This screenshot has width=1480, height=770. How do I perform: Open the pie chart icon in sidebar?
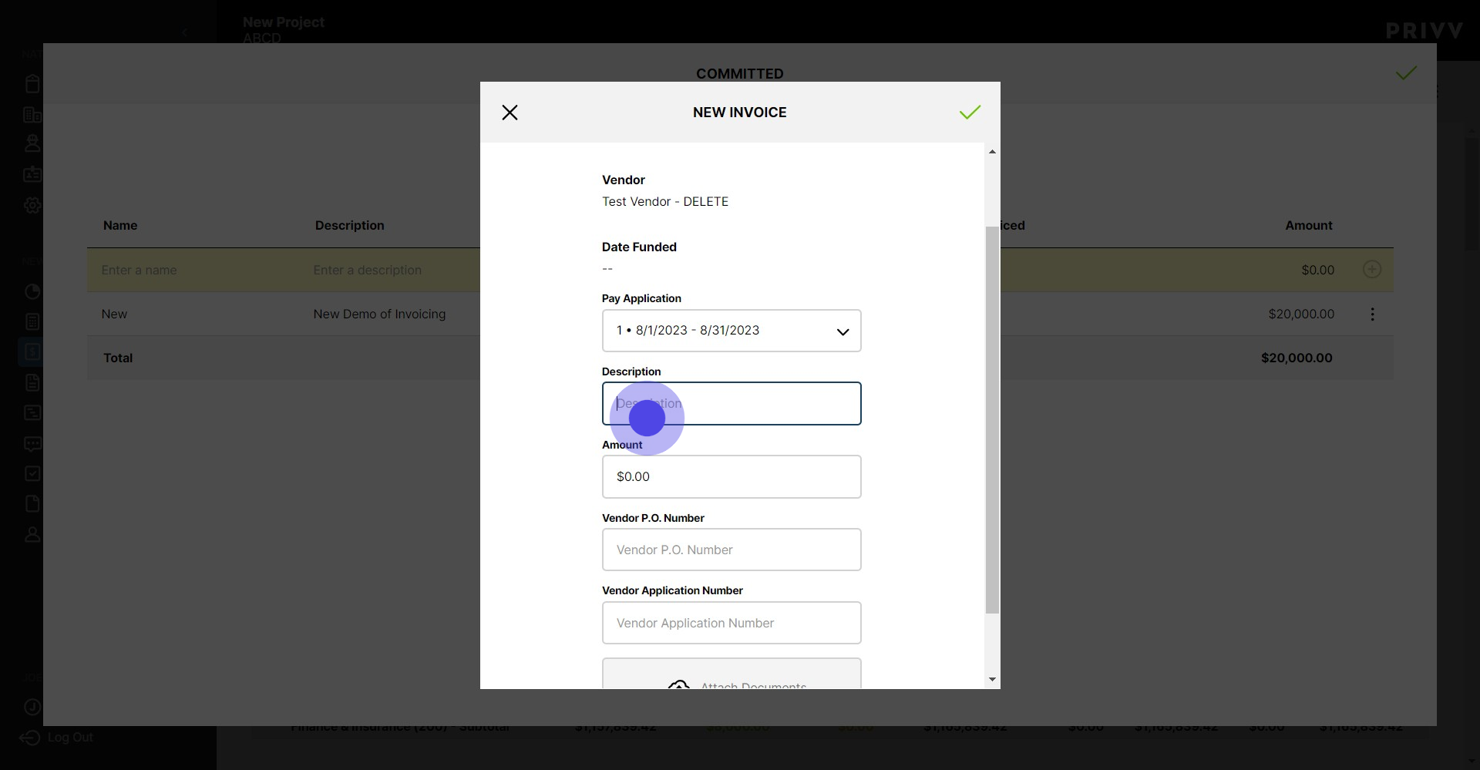coord(32,291)
